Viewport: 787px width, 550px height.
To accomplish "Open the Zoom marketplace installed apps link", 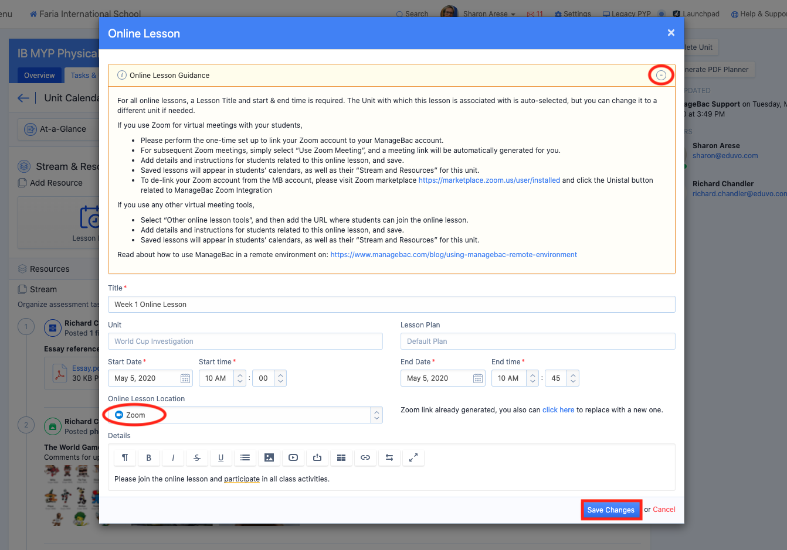I will (x=489, y=180).
